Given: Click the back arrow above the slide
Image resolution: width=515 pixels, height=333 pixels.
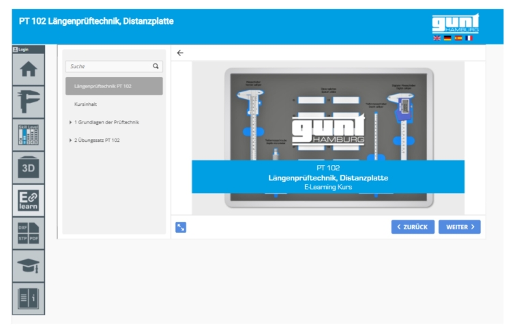Looking at the screenshot, I should 180,53.
